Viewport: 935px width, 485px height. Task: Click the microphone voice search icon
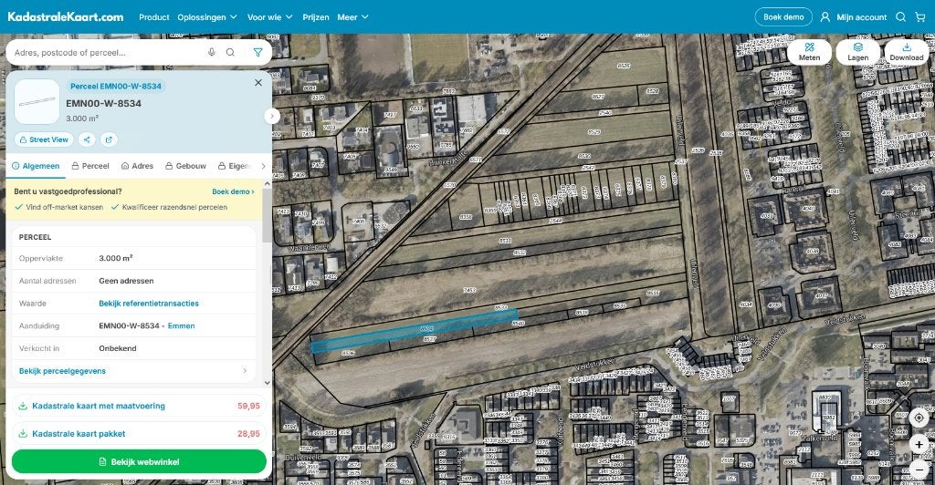pyautogui.click(x=211, y=52)
